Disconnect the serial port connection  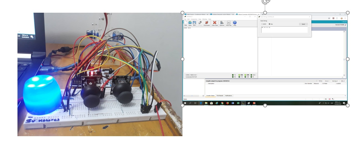[x=207, y=23]
